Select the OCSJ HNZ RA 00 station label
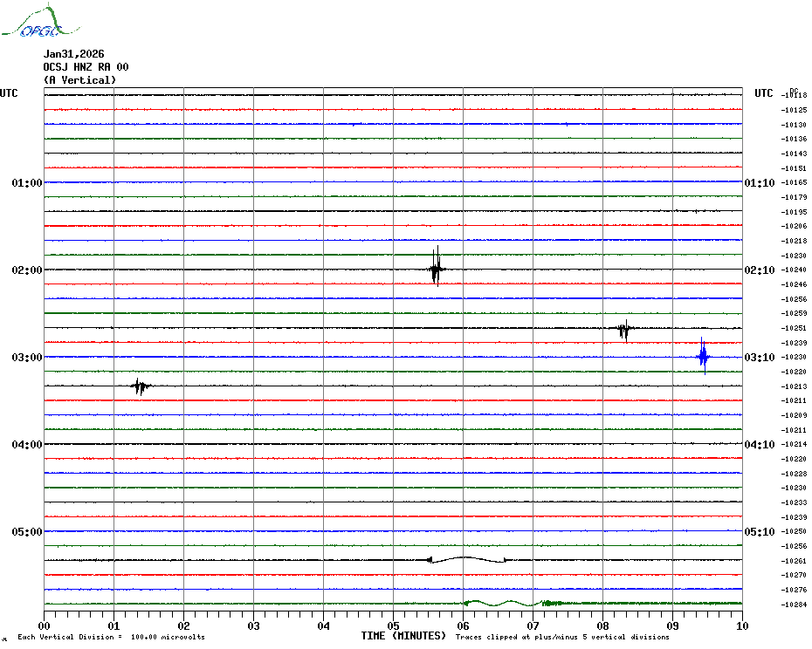 pos(86,67)
